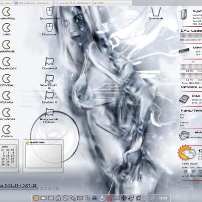Screen dimensions: 202x202
Task: Open the blue bug dock icon
Action: click(95, 198)
